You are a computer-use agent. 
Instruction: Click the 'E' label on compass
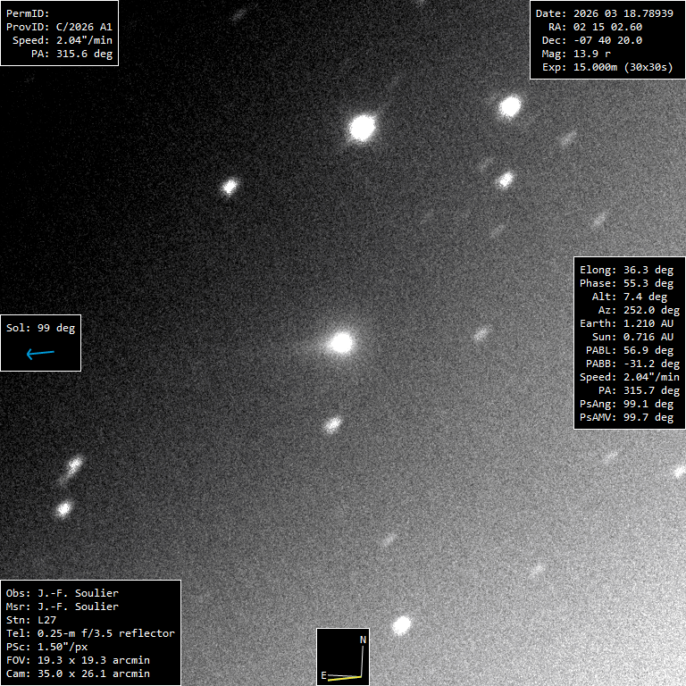323,675
